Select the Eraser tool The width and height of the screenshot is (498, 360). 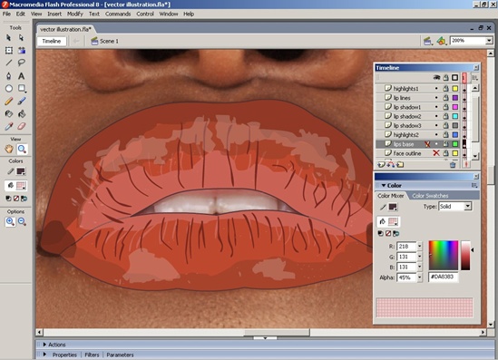click(x=21, y=126)
